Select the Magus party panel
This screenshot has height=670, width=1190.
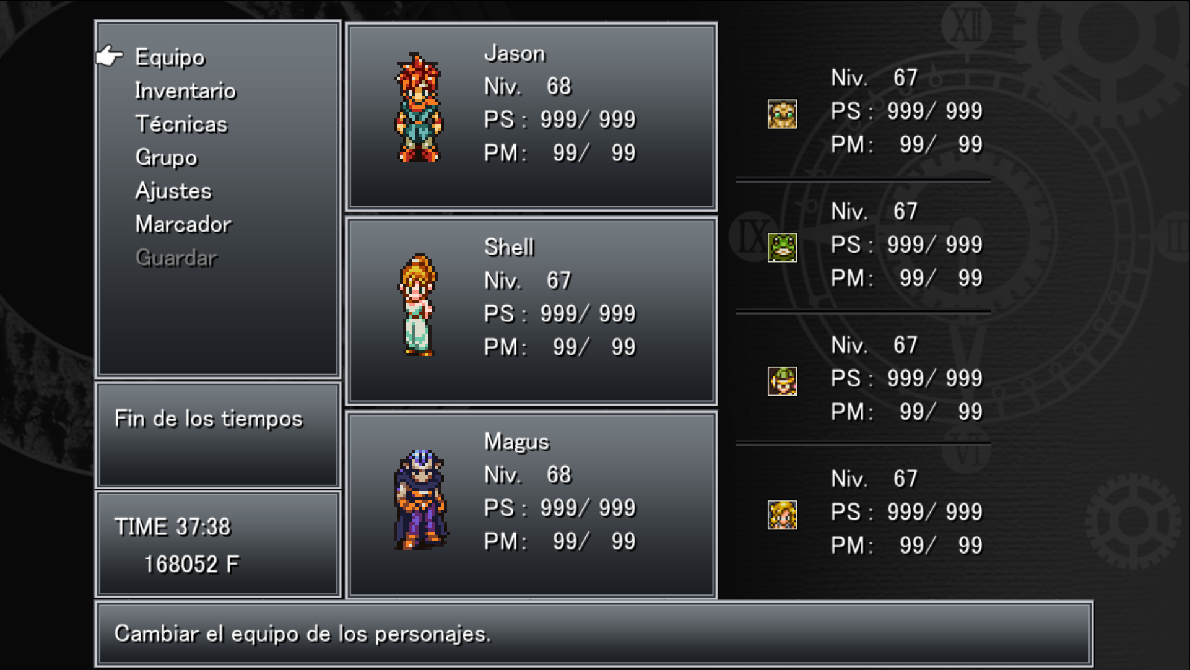(x=531, y=505)
